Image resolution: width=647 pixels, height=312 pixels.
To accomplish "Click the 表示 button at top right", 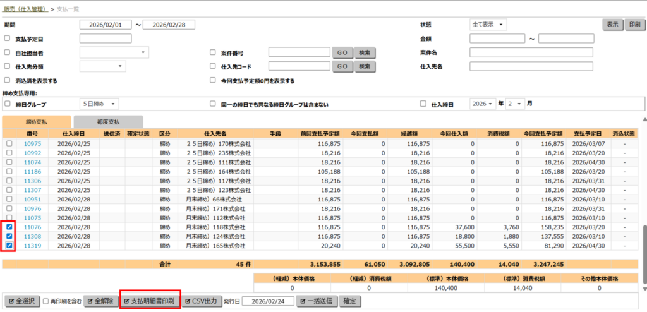I will (x=612, y=25).
